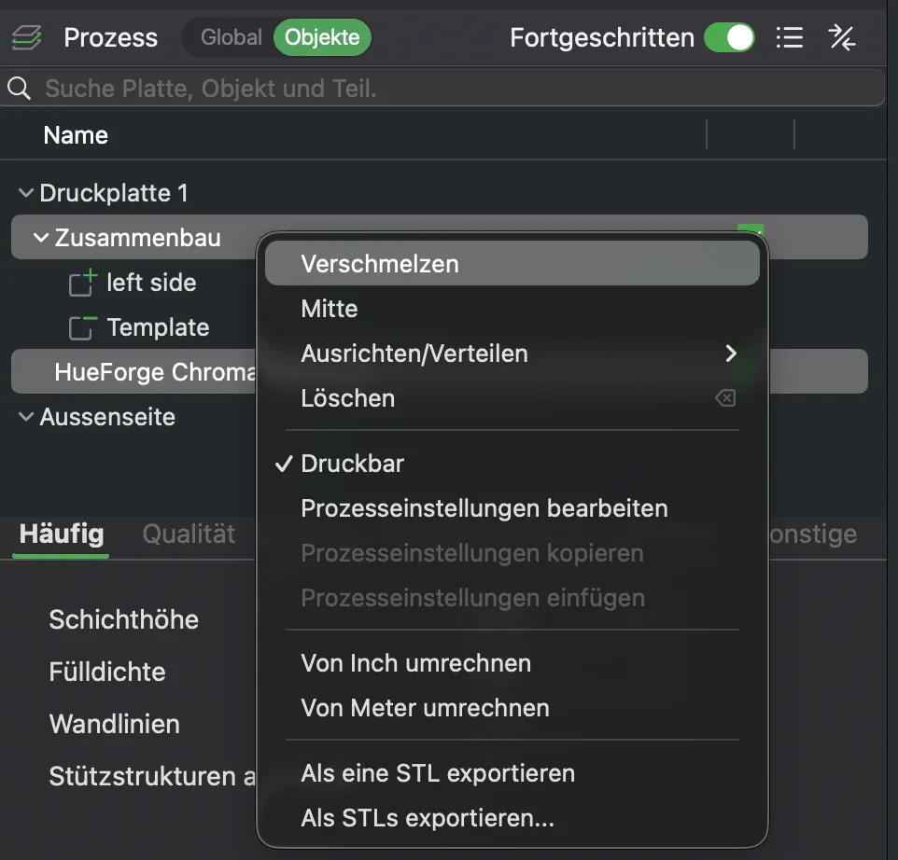Select Als eine STL exportieren
Viewport: 898px width, 860px height.
(438, 773)
